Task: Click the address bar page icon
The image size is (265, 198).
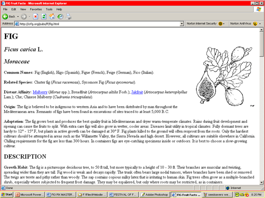Action: [x=17, y=24]
